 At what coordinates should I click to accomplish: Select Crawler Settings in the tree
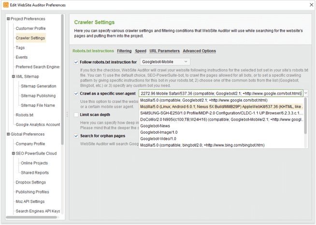point(30,38)
